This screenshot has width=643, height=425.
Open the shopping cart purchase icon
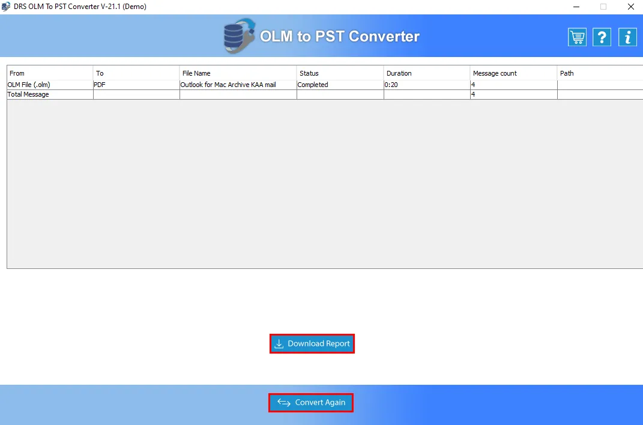(x=577, y=37)
